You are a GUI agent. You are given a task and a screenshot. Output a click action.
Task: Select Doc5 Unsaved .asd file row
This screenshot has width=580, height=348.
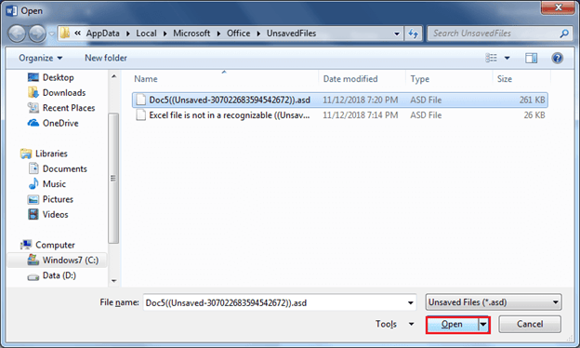340,100
